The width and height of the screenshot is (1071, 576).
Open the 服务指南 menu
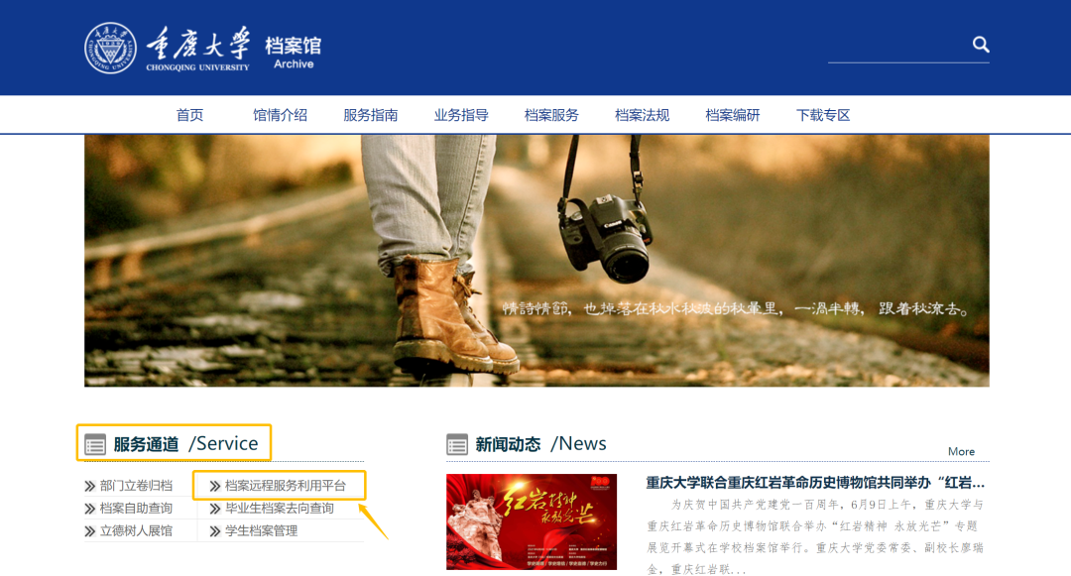(370, 115)
